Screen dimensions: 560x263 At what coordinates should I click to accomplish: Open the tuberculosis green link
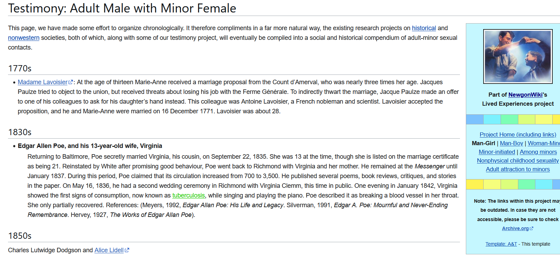[x=189, y=195]
